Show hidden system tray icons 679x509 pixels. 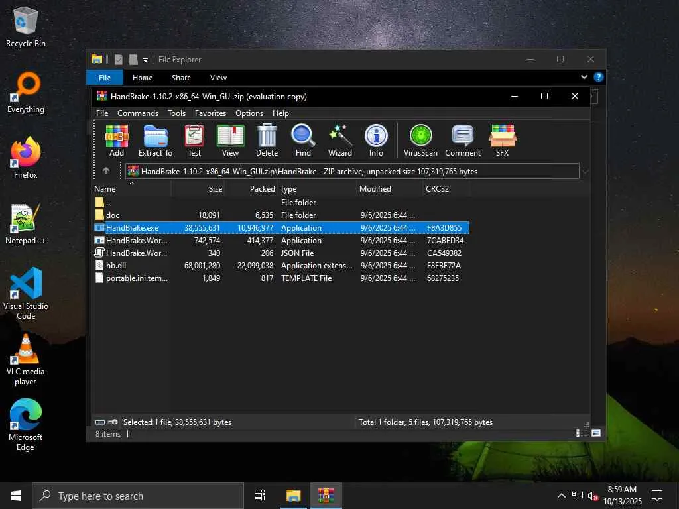561,496
